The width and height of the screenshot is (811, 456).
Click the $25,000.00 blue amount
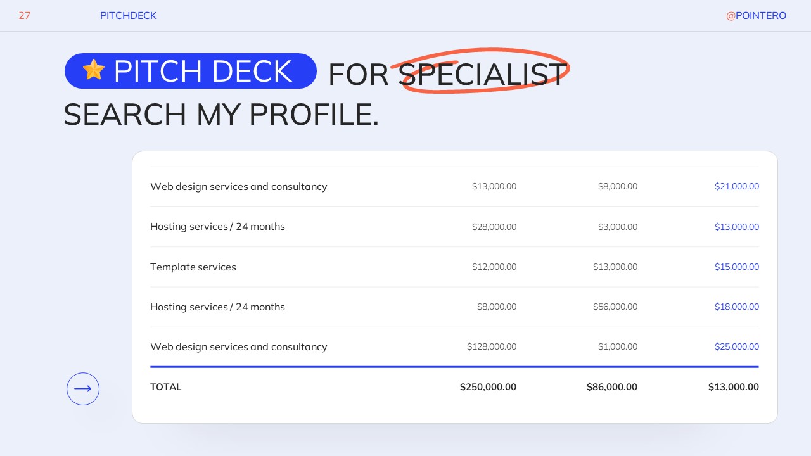click(x=736, y=347)
